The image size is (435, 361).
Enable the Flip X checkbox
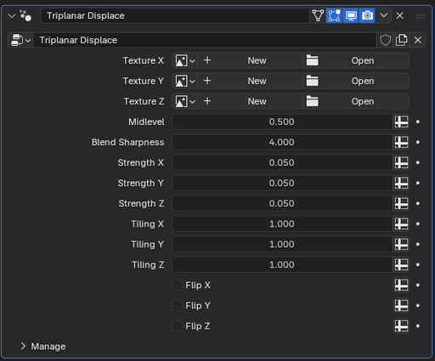178,285
